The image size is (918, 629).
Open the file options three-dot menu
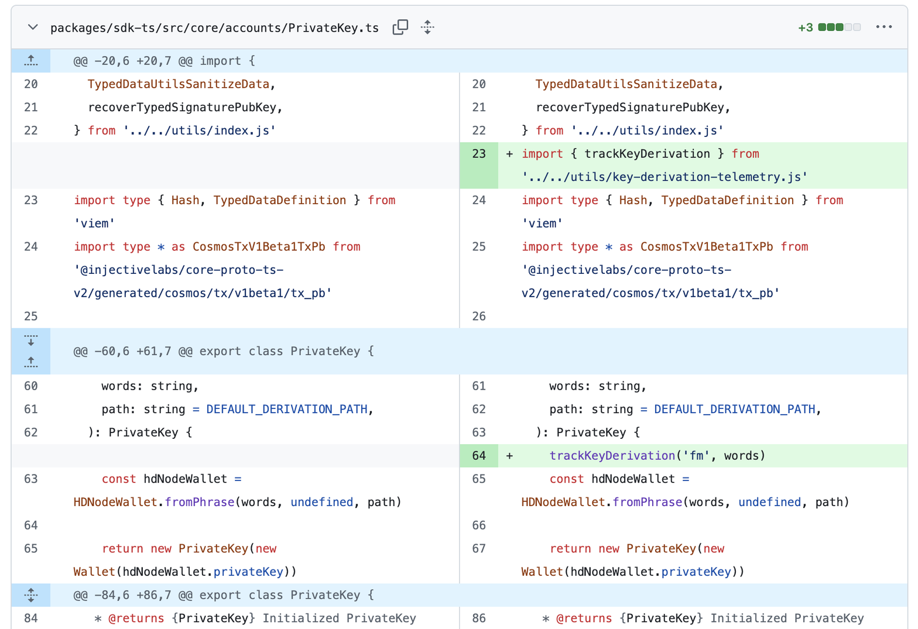pos(883,27)
